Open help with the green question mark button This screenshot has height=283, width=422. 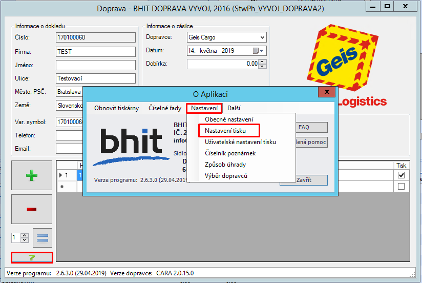(x=32, y=258)
